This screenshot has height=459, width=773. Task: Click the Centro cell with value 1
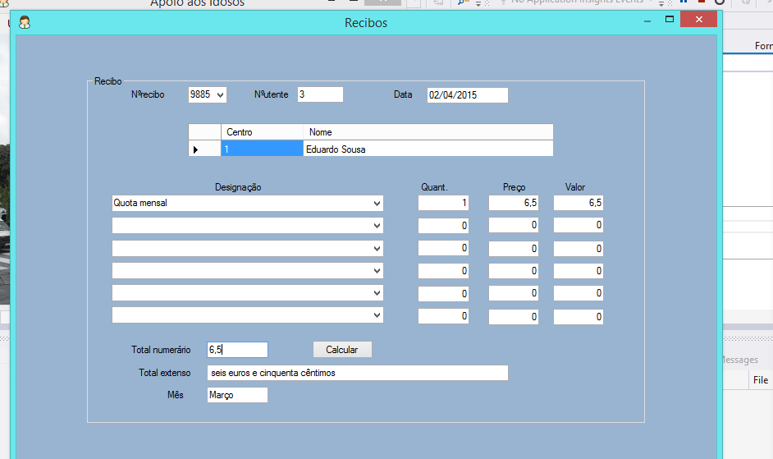[x=262, y=149]
